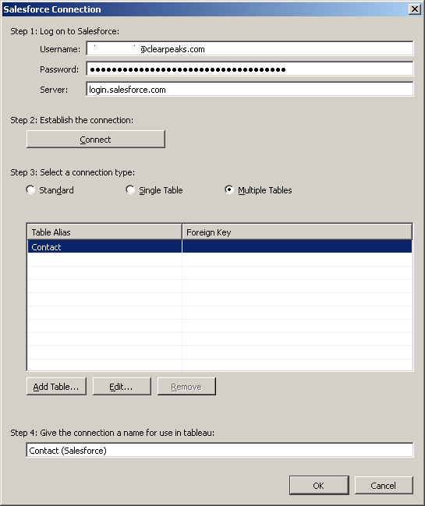Click the Username input field

tap(250, 48)
